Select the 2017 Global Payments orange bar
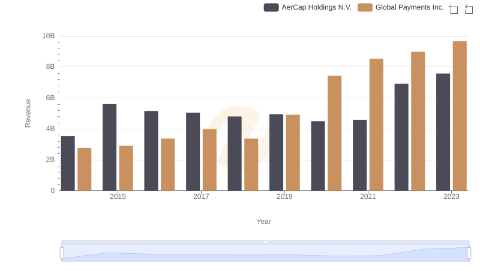Viewport: 480px width, 276px height. pyautogui.click(x=209, y=160)
